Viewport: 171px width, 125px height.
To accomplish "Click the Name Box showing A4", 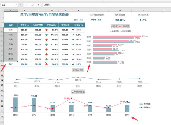I will [8, 5].
